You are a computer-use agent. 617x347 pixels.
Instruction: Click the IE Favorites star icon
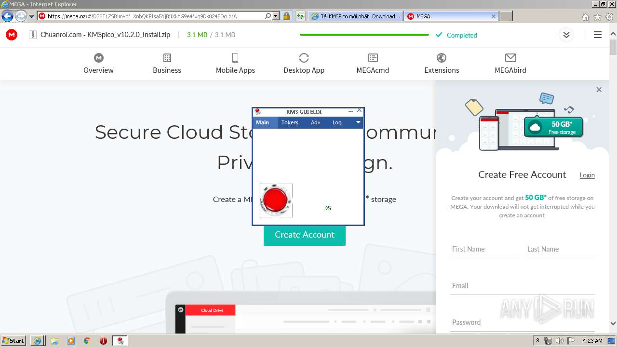pos(597,17)
